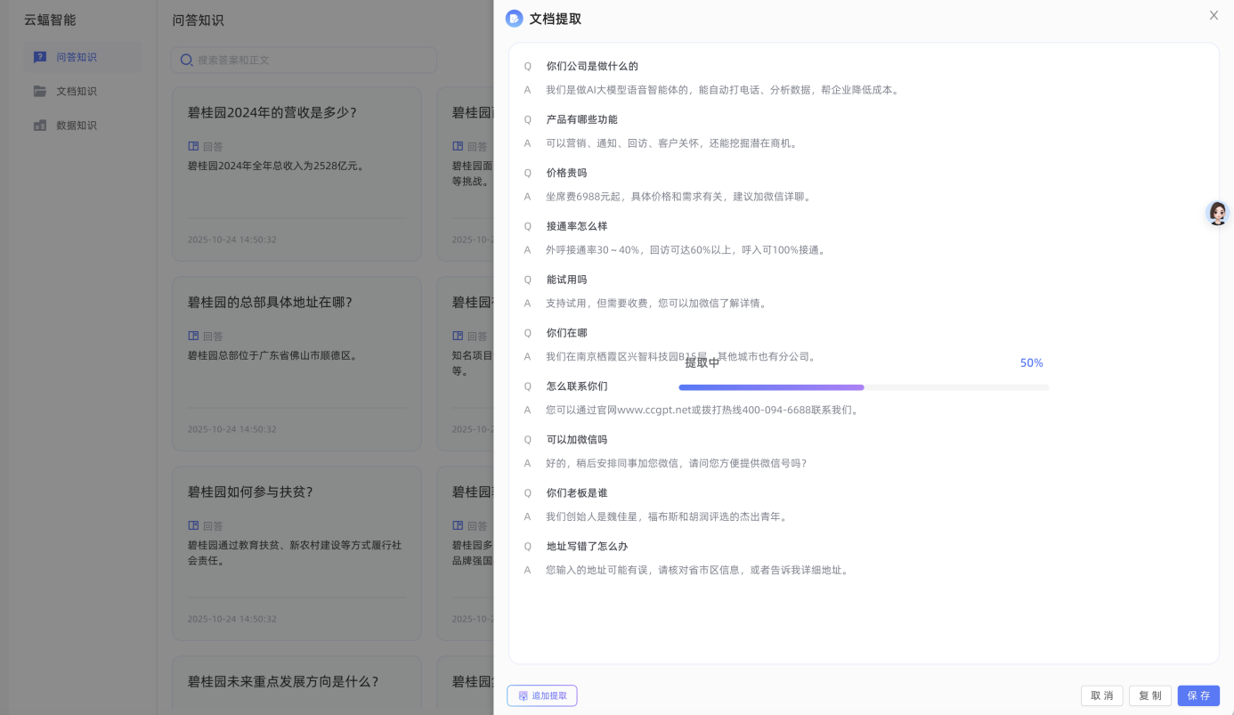Open the assistant avatar icon
This screenshot has width=1234, height=715.
pyautogui.click(x=1217, y=213)
